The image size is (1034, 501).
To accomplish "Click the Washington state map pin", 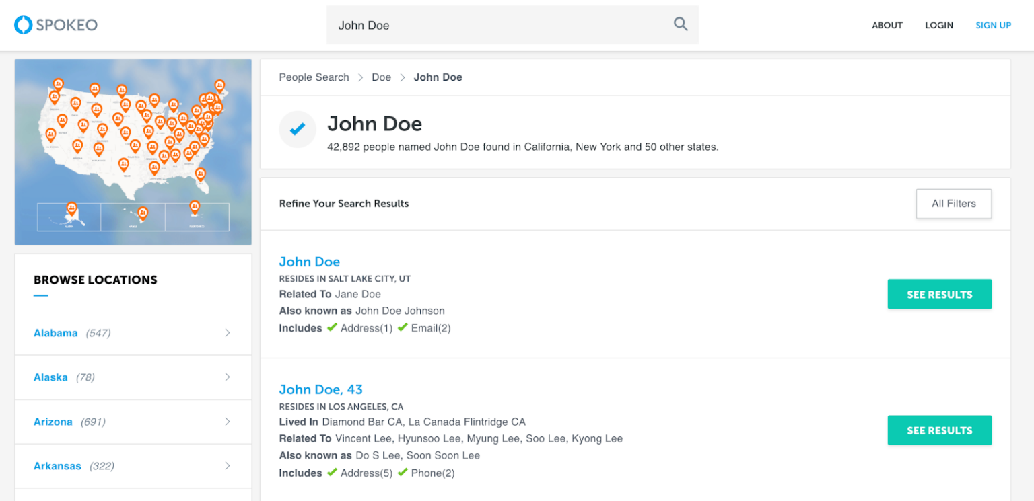I will click(59, 85).
